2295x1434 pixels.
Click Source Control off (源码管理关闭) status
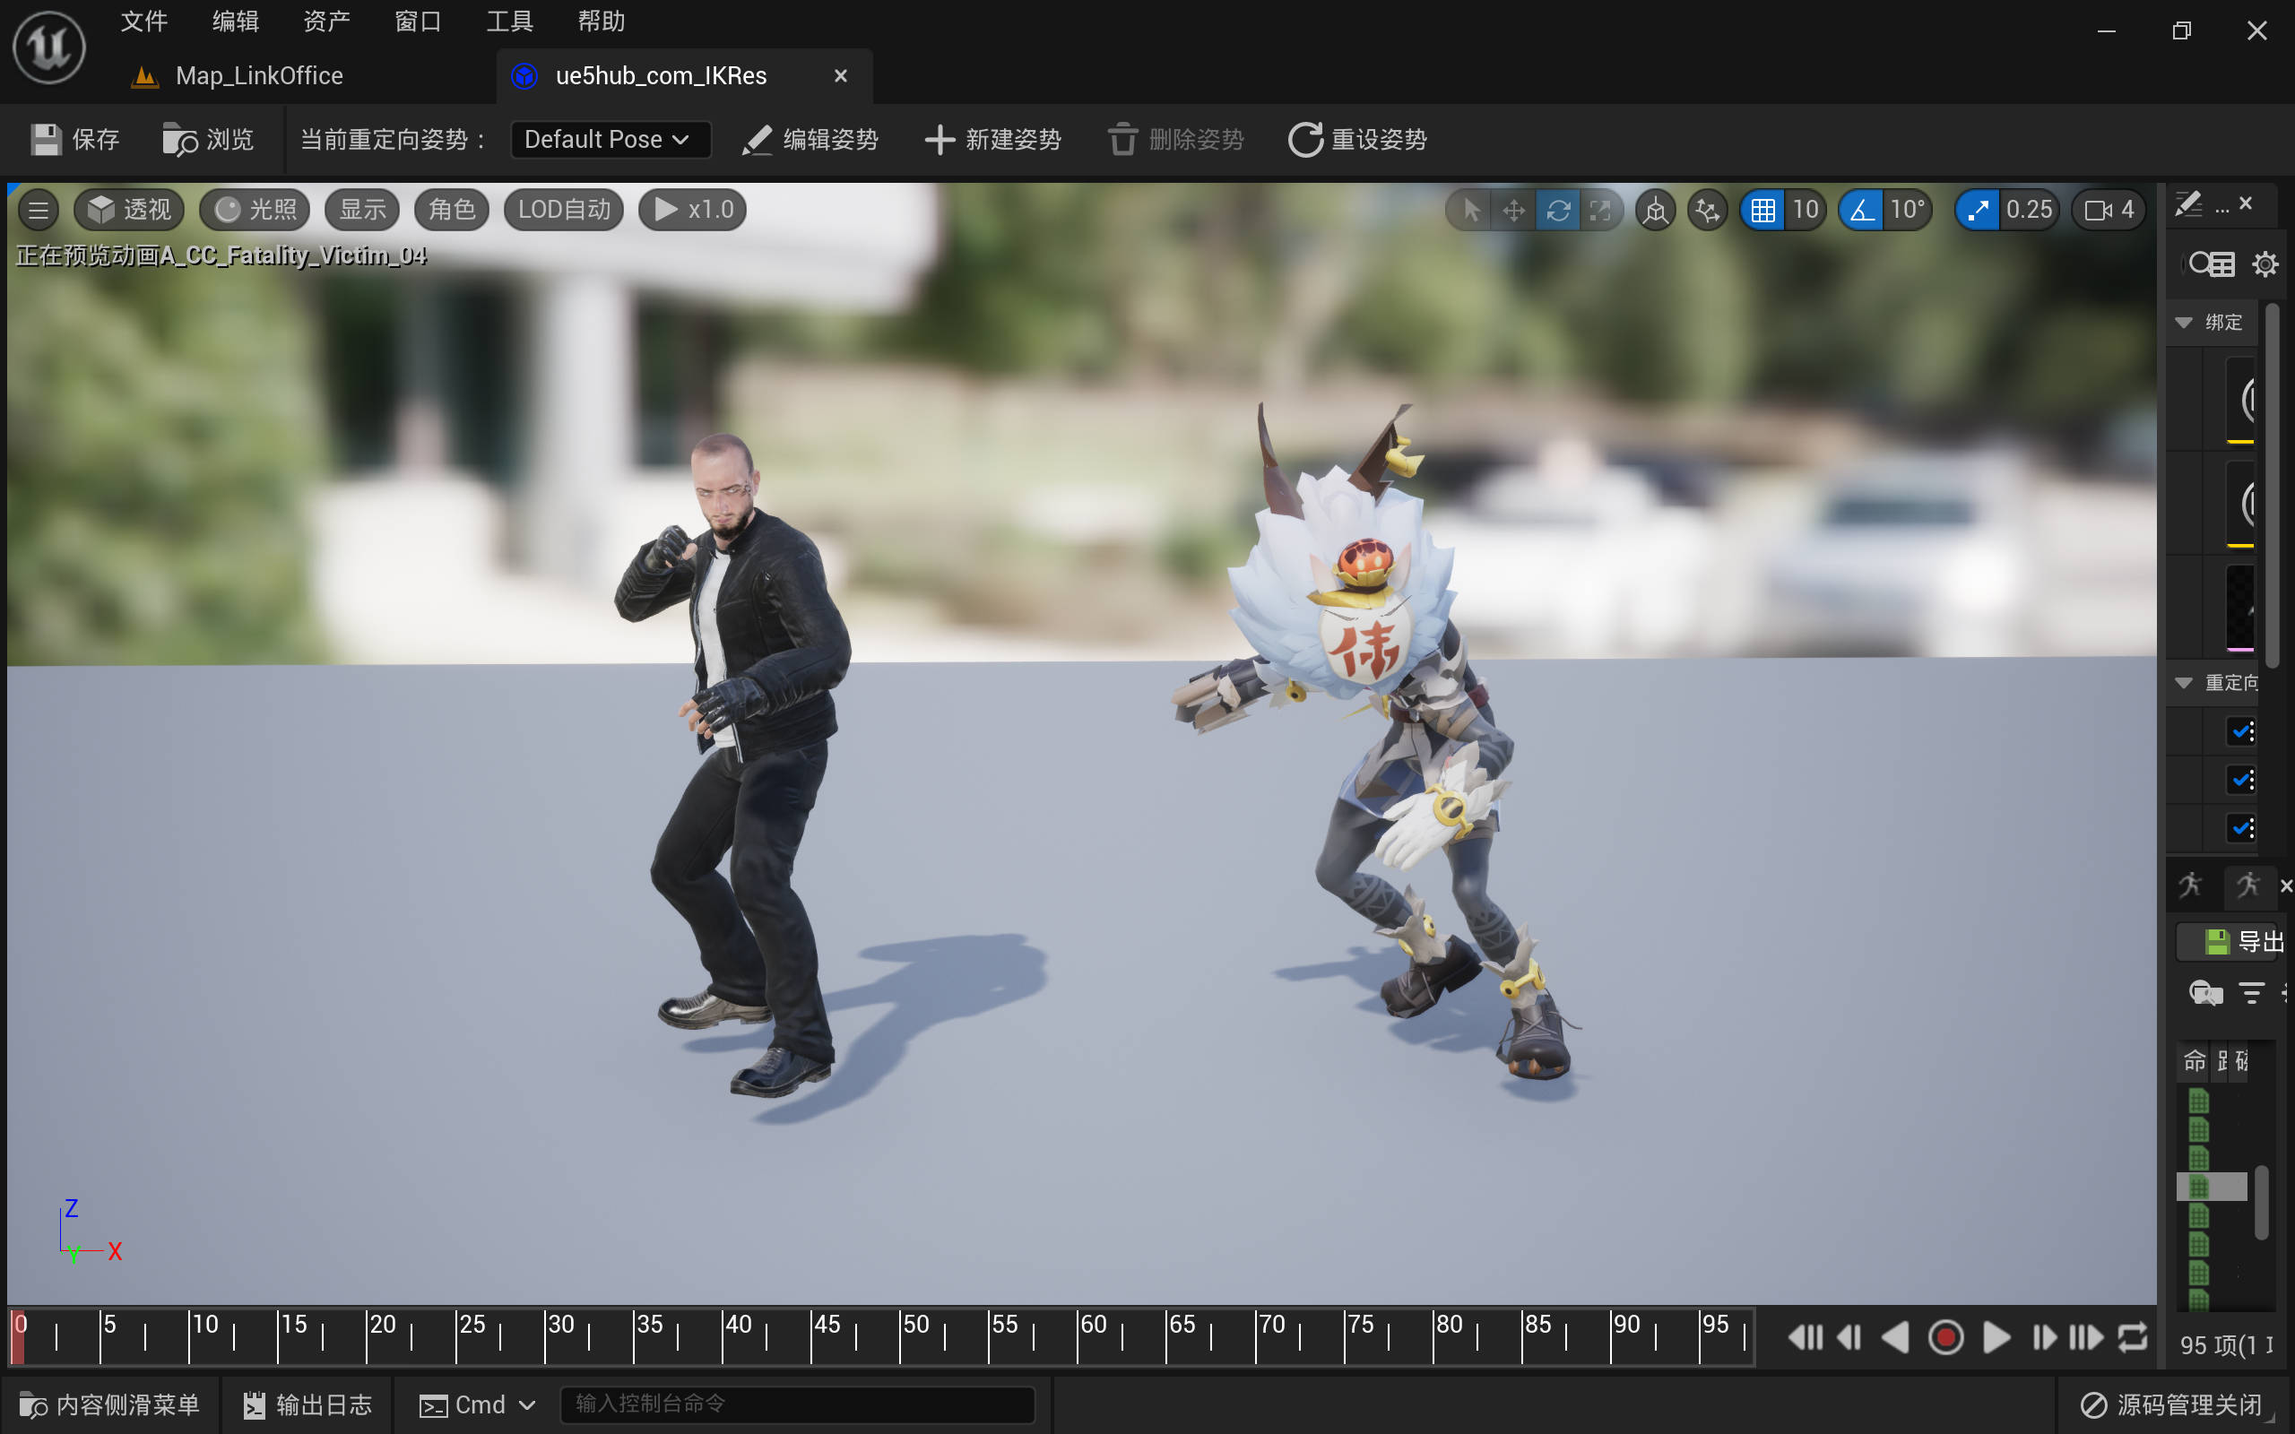click(2169, 1404)
